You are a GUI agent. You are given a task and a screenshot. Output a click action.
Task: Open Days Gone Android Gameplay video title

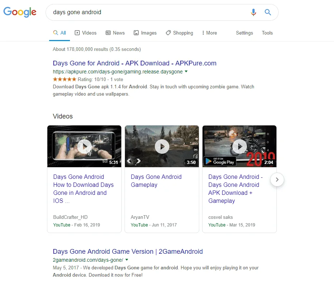(156, 181)
